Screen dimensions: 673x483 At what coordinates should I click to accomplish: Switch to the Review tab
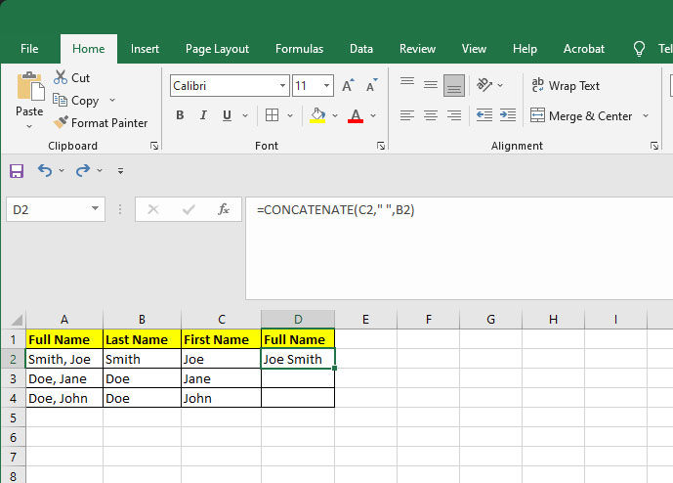tap(417, 49)
